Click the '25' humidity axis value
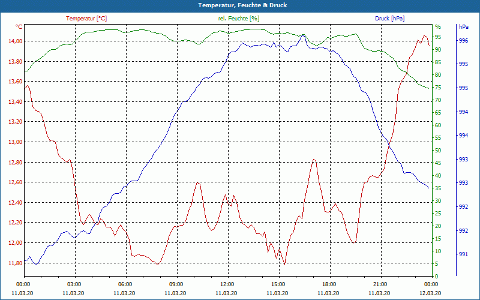Screen dimensions: 480x300 (x=438, y=214)
